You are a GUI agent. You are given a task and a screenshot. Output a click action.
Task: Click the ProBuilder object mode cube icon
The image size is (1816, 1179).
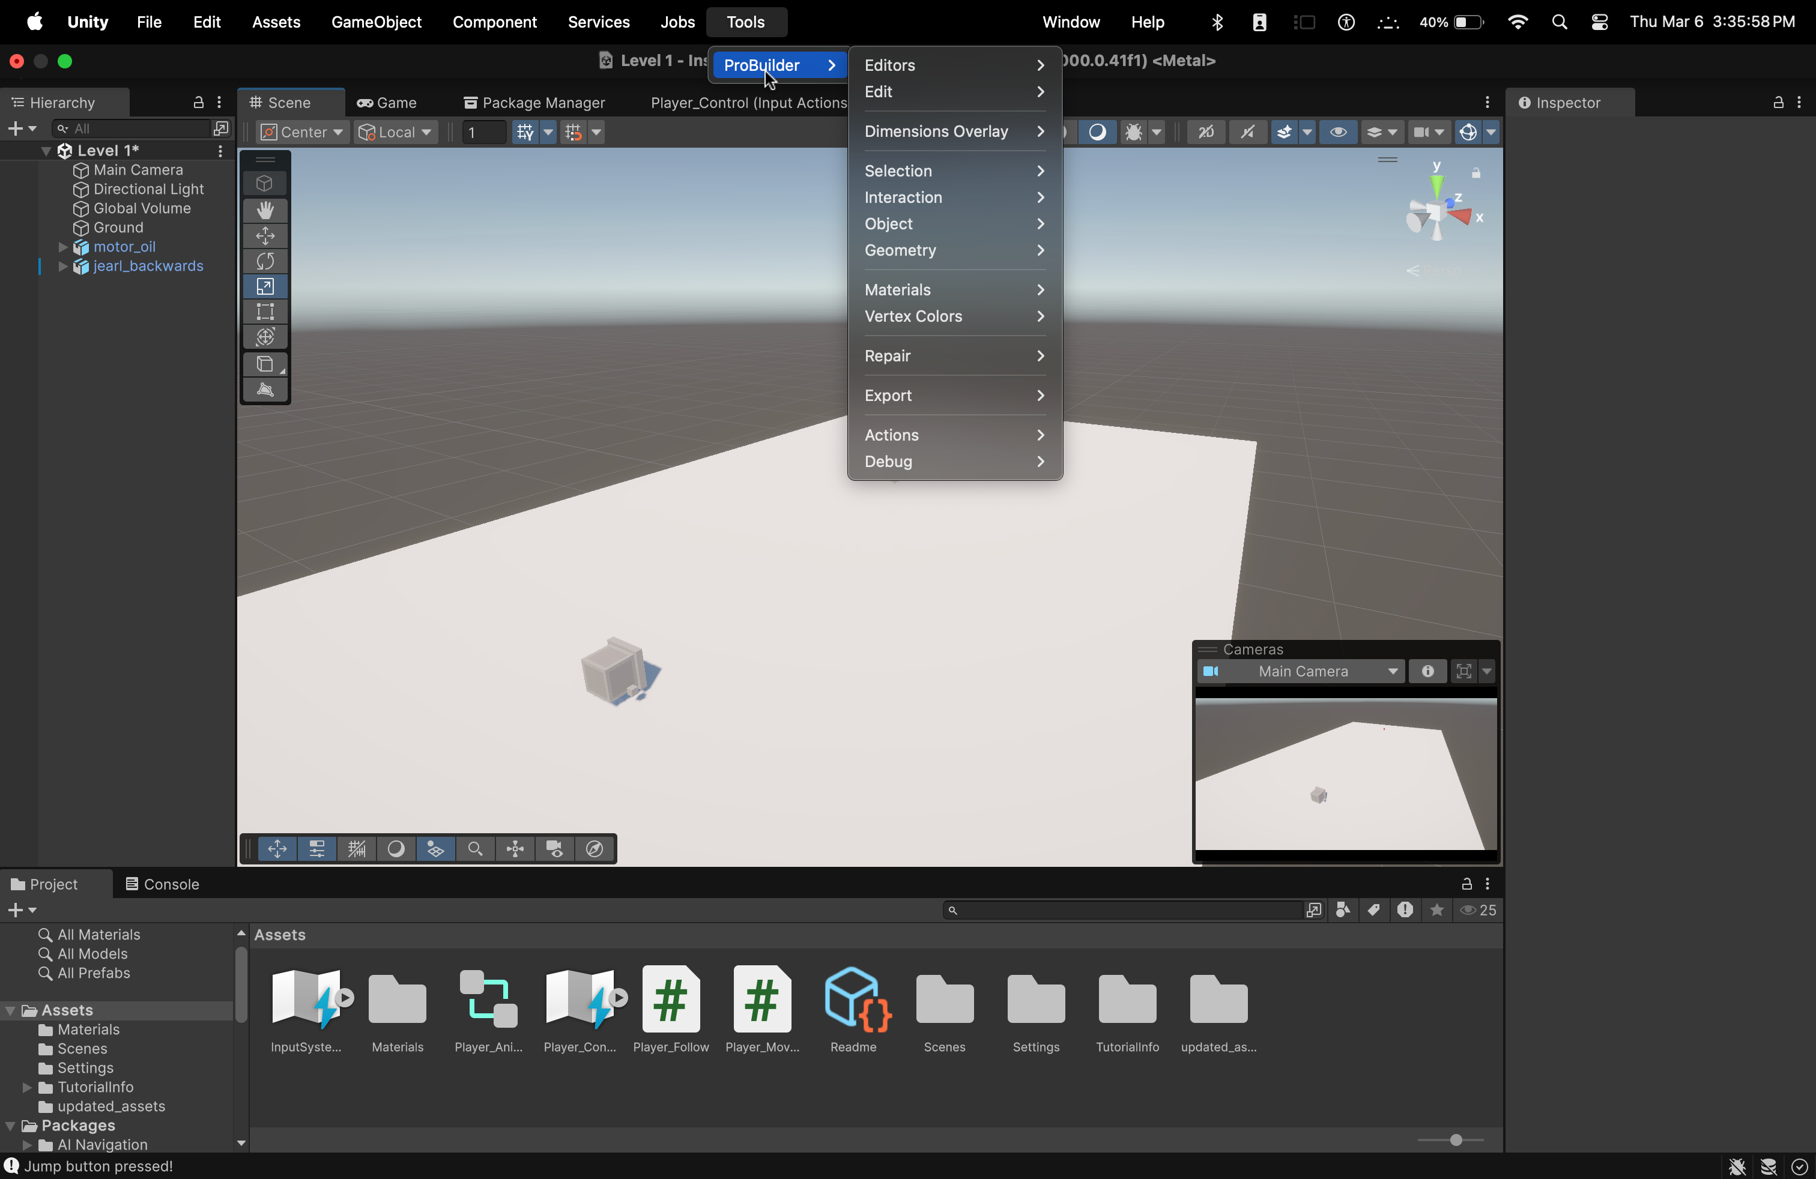coord(265,184)
